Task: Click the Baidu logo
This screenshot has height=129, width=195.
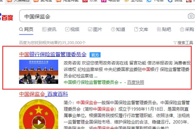Action: pos(6,17)
